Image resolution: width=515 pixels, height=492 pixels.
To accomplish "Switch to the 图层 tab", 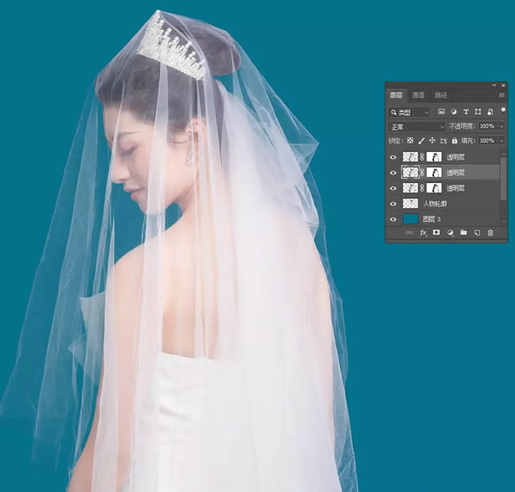I will (396, 95).
